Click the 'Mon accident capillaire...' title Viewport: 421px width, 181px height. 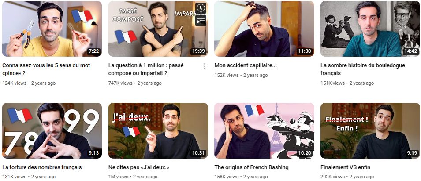coord(246,65)
